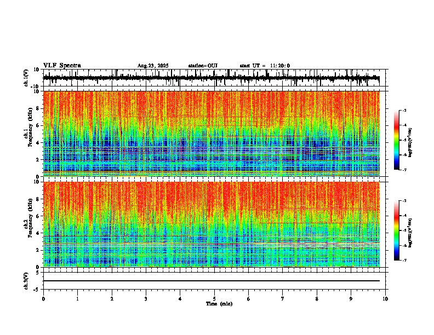Click the 4 kHz tick on ch.1 spectrogram

[38, 143]
